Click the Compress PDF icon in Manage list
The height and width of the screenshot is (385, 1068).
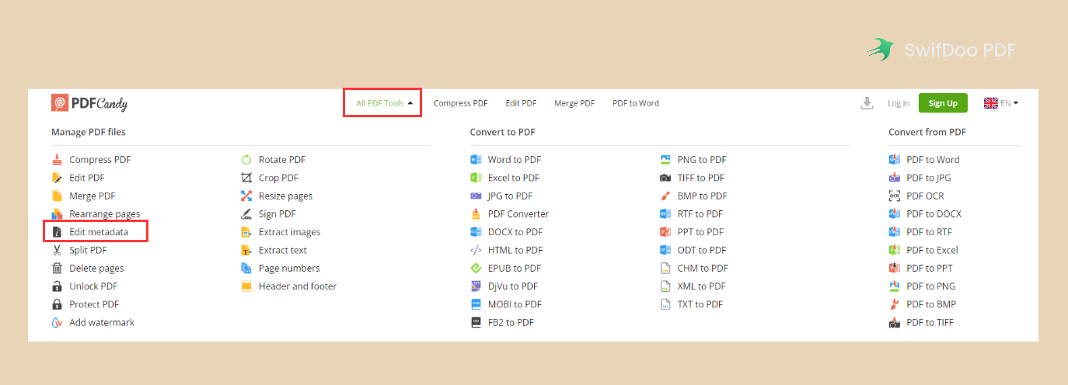tap(57, 160)
